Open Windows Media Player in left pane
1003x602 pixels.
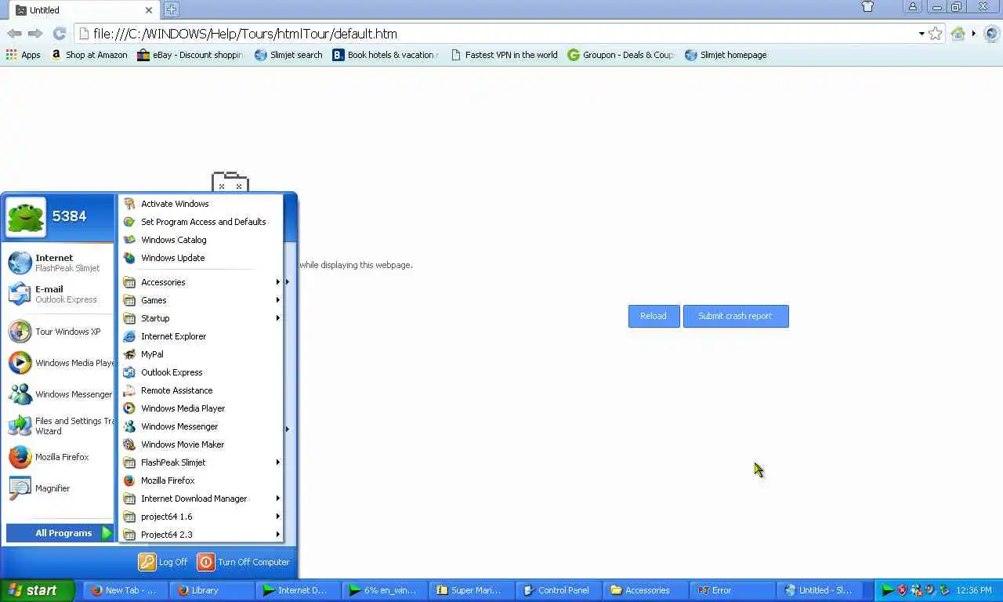60,363
